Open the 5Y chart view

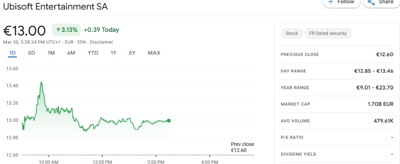tap(132, 53)
